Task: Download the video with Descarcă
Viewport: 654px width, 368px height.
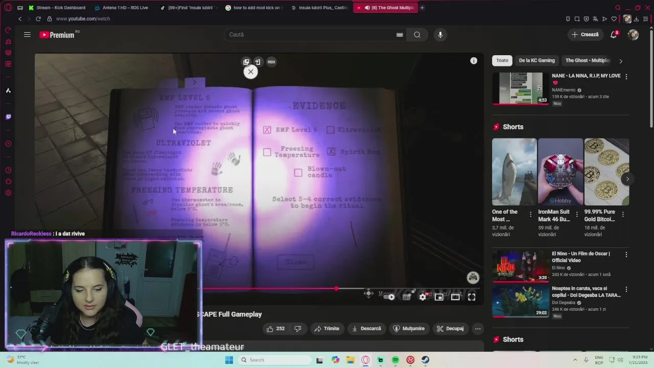Action: pos(367,329)
